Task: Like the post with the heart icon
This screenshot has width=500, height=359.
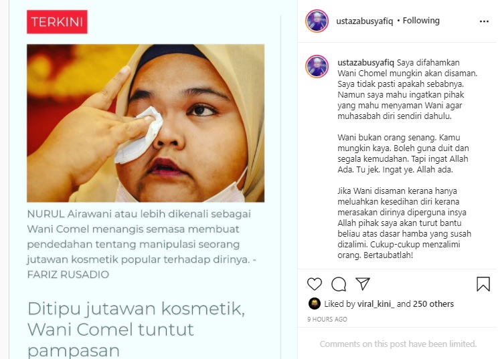Action: tap(315, 284)
